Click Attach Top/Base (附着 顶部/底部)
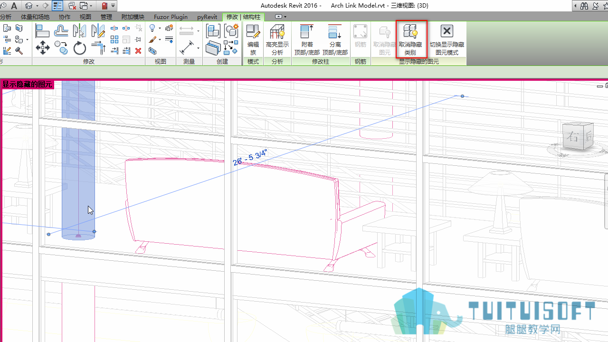The width and height of the screenshot is (608, 342). (307, 40)
